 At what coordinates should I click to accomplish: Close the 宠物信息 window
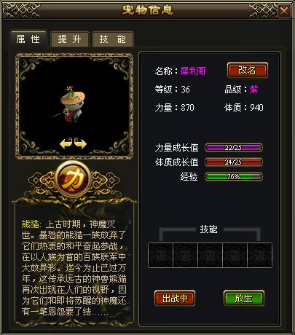tap(284, 11)
